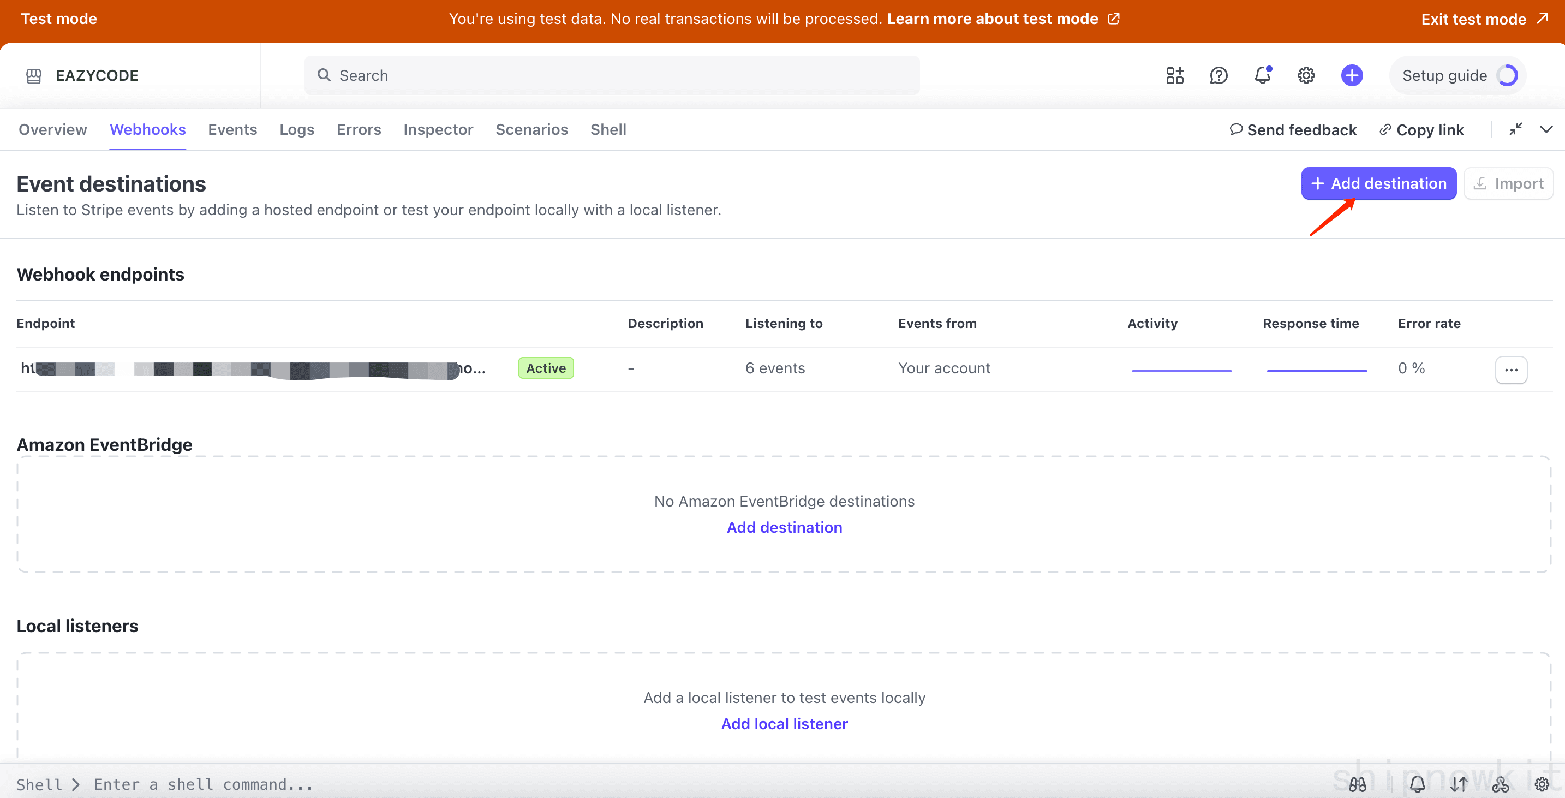Open Stripe settings via the gear icon
1565x798 pixels.
(1306, 75)
